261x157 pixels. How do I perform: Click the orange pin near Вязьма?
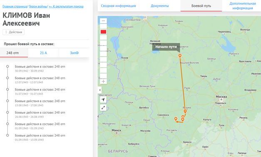coord(185,111)
